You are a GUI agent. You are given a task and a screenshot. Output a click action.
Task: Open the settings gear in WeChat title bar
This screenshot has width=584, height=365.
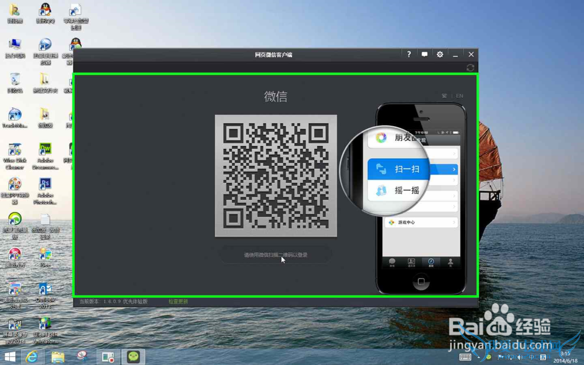click(x=440, y=54)
